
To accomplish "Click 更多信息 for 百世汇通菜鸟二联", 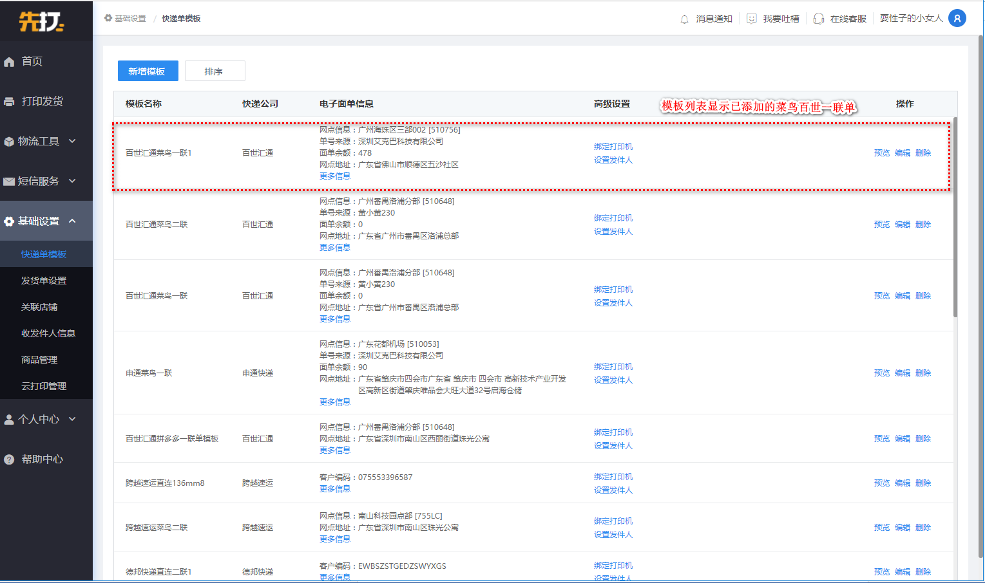I will 335,247.
